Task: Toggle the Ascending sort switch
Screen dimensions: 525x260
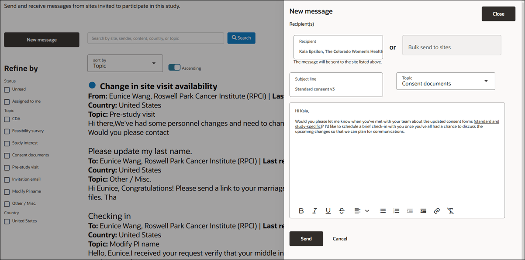Action: (174, 68)
